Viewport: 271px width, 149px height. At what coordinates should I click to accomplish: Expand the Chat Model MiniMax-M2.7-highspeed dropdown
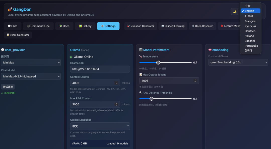coord(31,77)
